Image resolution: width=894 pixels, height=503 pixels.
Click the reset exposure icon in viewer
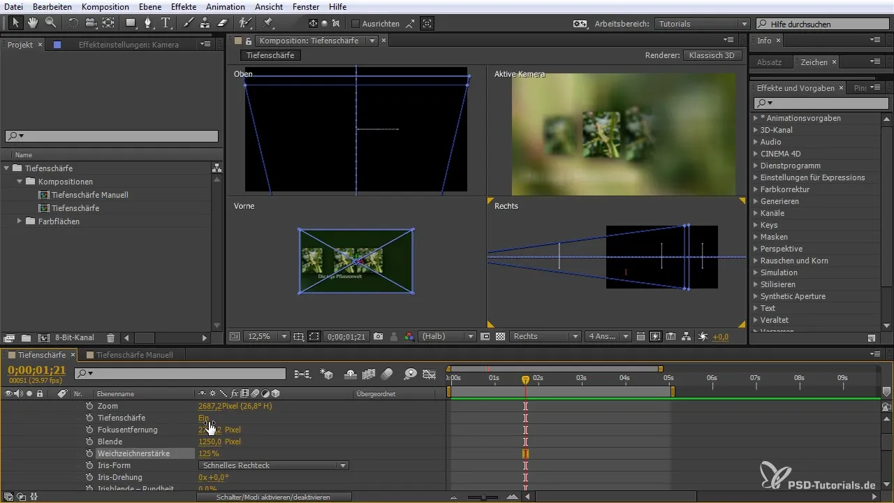tap(703, 336)
